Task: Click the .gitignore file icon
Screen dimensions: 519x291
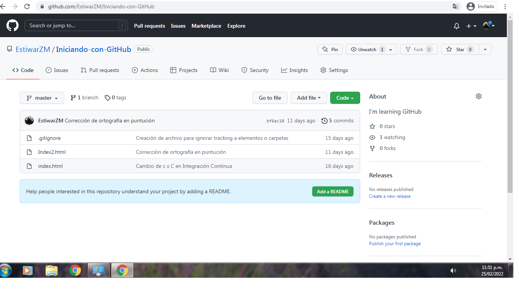Action: pos(29,138)
